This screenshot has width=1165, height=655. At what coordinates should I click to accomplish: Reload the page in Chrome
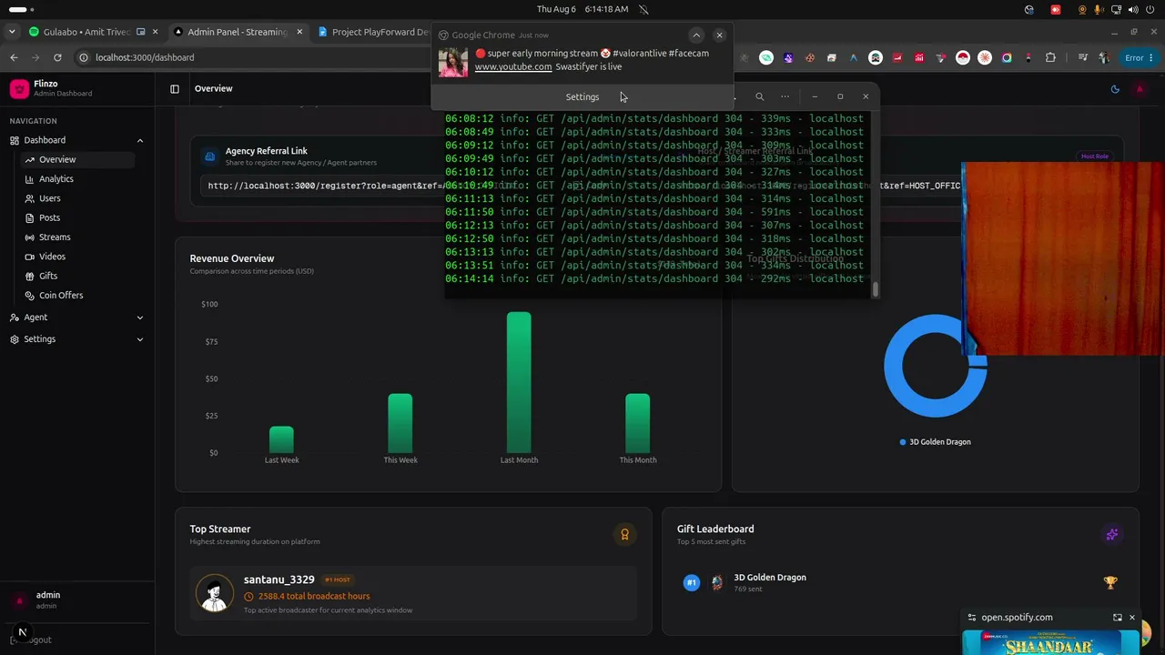[x=57, y=57]
